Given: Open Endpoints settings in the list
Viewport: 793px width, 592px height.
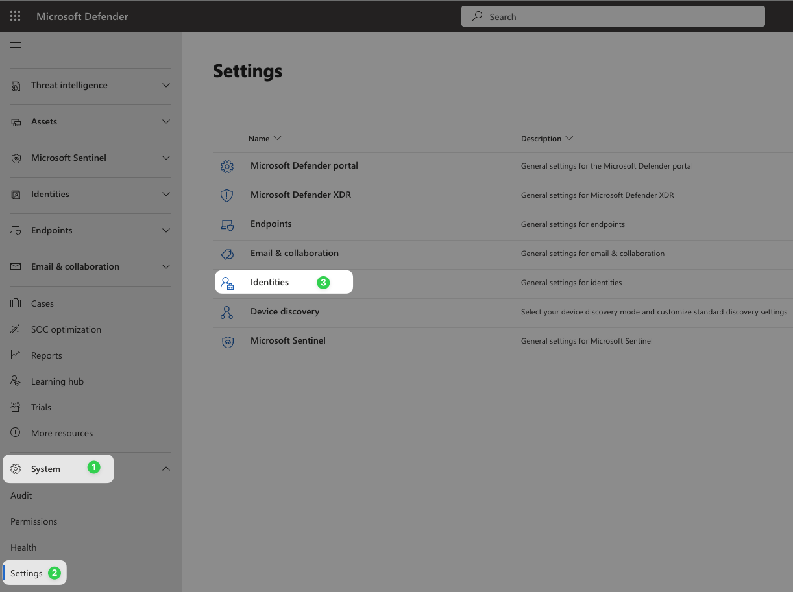Looking at the screenshot, I should pos(271,224).
